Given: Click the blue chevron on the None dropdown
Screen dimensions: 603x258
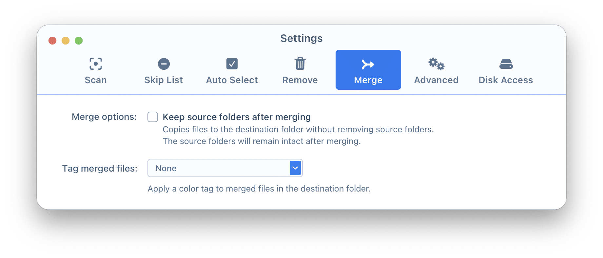Looking at the screenshot, I should 295,168.
